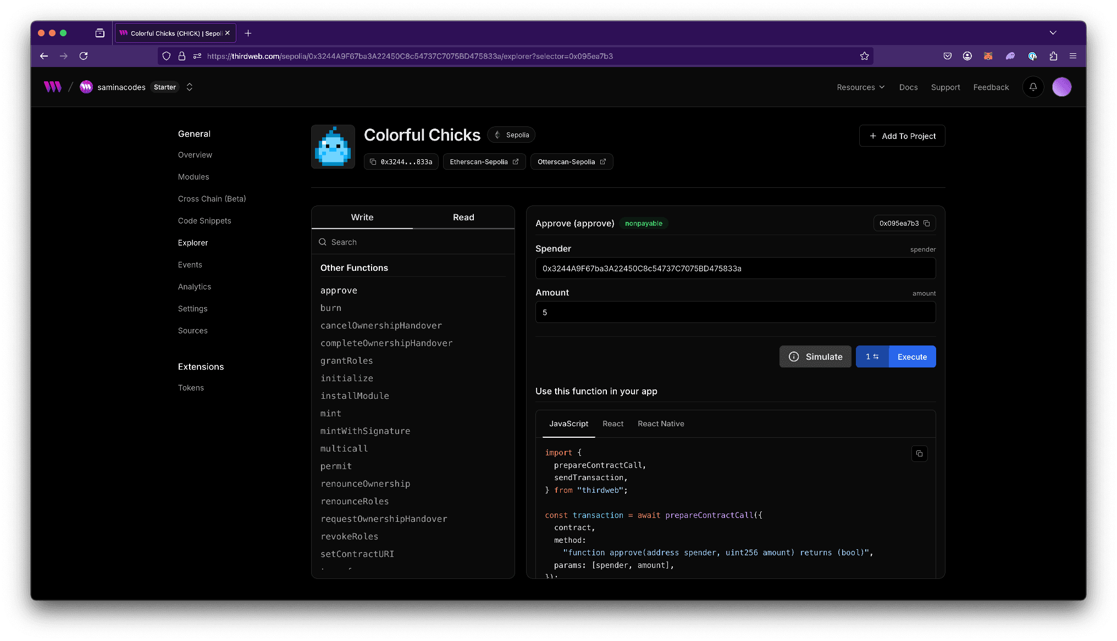Bookmark page with the star icon
The width and height of the screenshot is (1117, 641).
tap(864, 56)
